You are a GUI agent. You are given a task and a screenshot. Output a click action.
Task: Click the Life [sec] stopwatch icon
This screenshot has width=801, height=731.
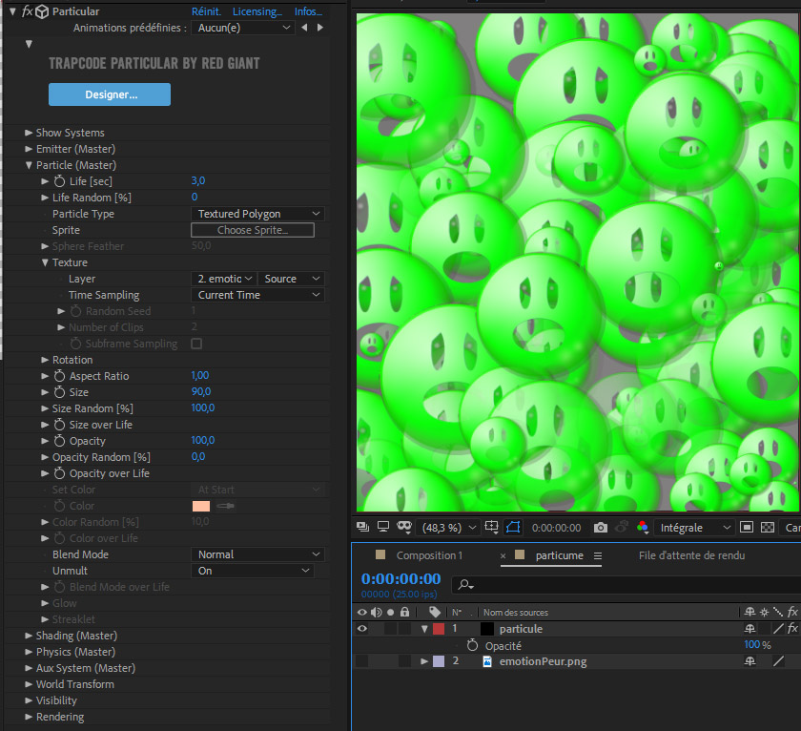[59, 181]
